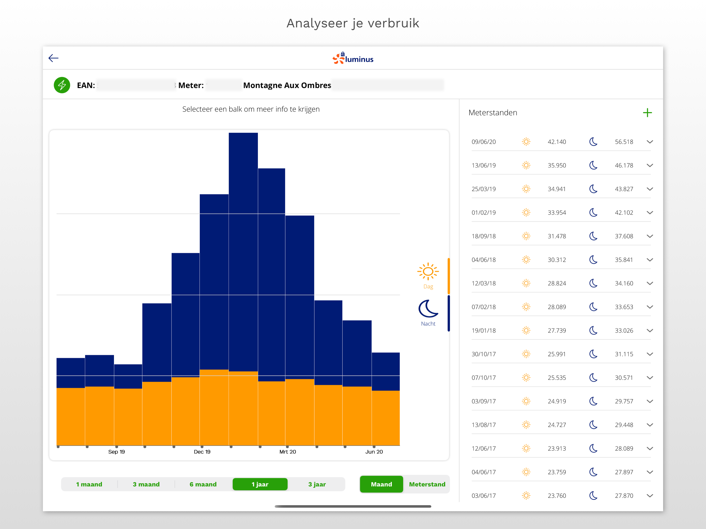The height and width of the screenshot is (529, 706).
Task: Click the moon icon in 13/06/19 row
Action: pos(593,165)
